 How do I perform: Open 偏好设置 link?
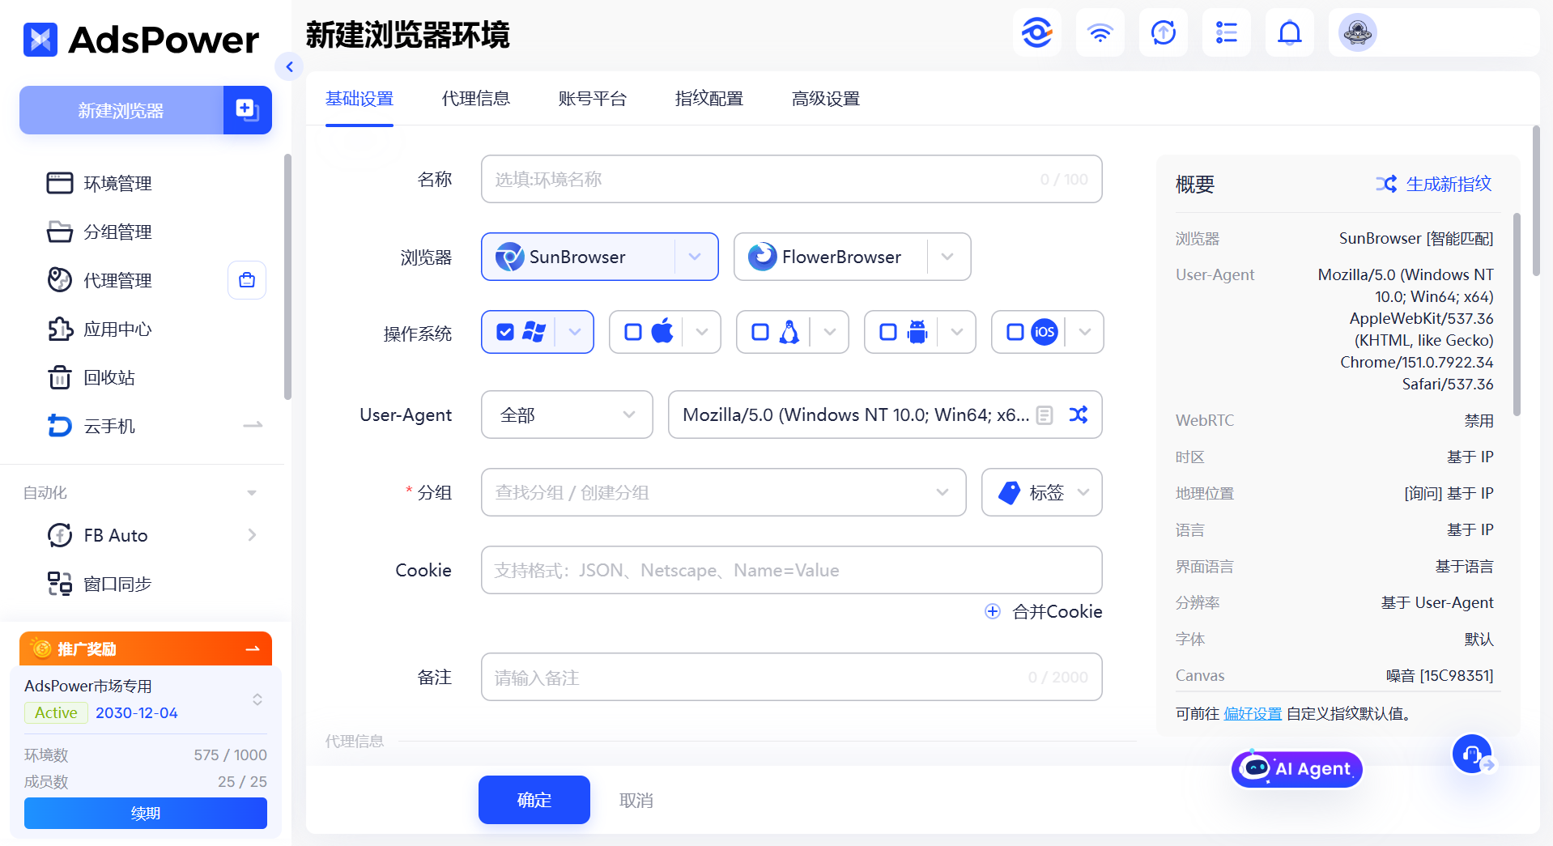pyautogui.click(x=1253, y=713)
